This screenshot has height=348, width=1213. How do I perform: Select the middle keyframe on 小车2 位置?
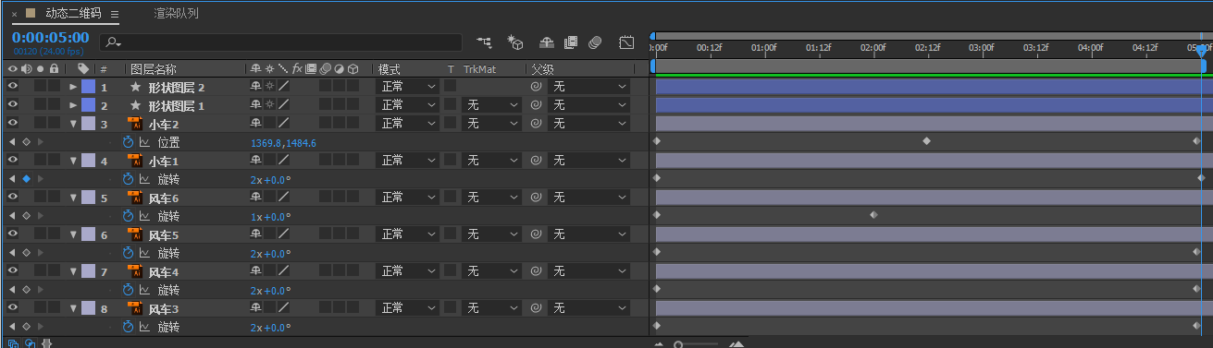[926, 141]
